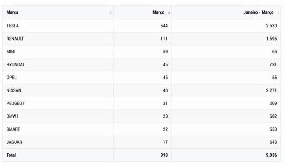Viewport: 285px width, 165px height.
Task: Click Nissan's year-to-date value 2.271
Action: 271,90
